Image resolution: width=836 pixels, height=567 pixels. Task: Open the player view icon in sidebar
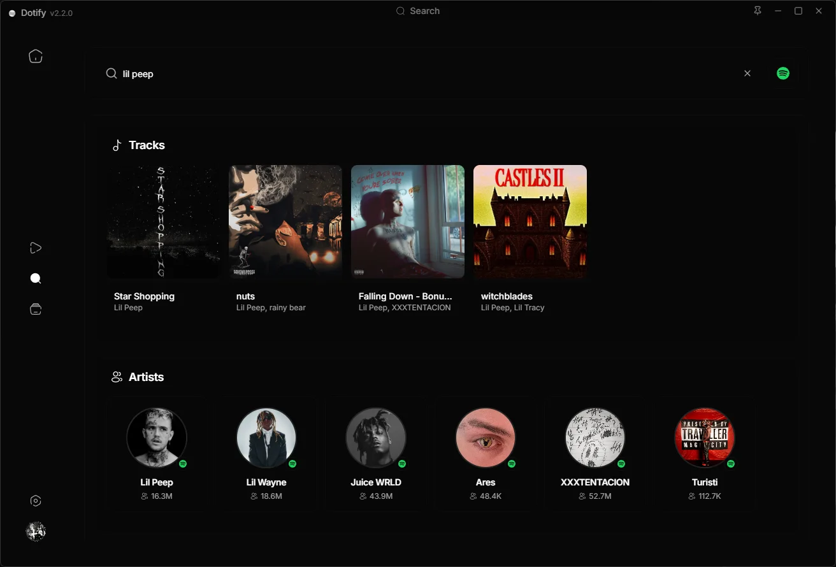point(36,248)
